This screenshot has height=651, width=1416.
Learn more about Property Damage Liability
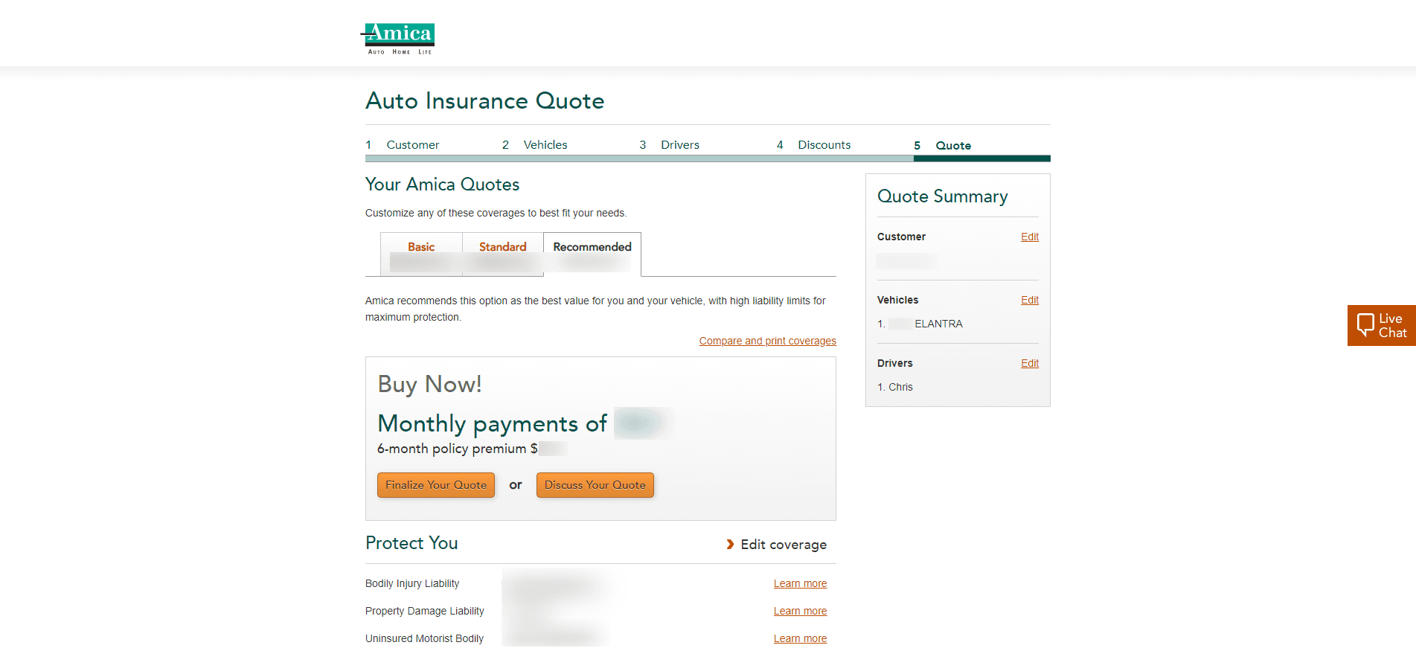800,611
